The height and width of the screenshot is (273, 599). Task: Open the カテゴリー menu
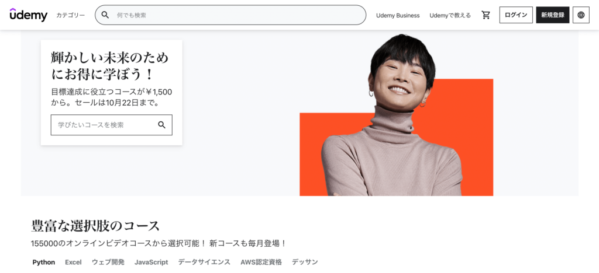[x=71, y=15]
